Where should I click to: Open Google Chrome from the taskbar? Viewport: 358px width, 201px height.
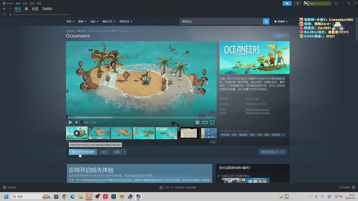[x=64, y=197]
